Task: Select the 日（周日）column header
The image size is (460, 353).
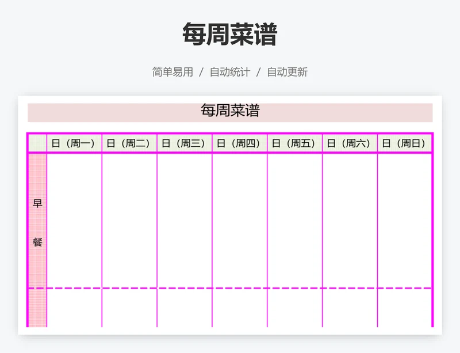Action: [404, 143]
